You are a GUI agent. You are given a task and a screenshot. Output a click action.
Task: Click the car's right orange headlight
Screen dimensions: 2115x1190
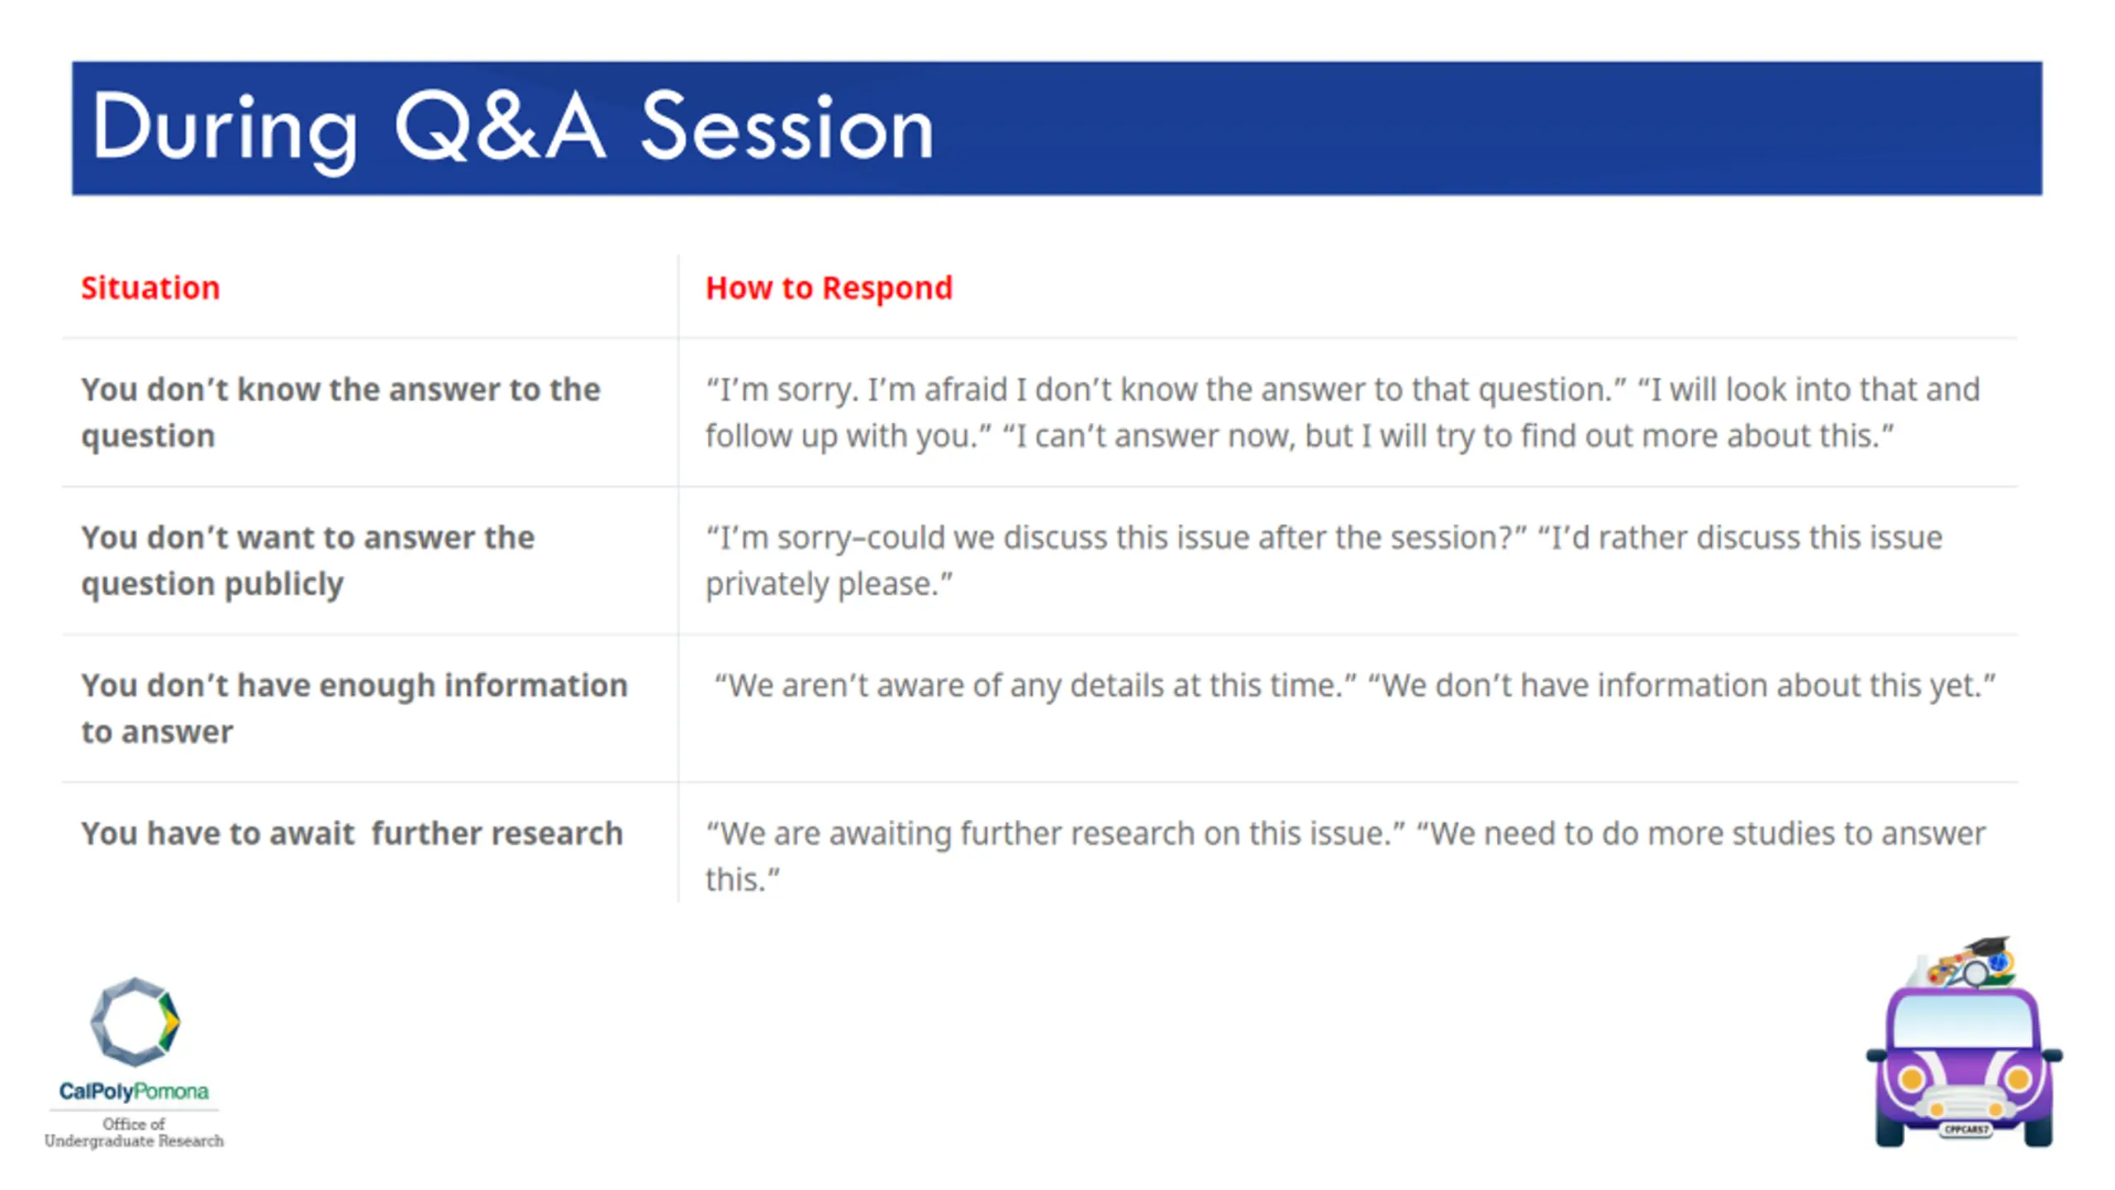tap(2018, 1078)
